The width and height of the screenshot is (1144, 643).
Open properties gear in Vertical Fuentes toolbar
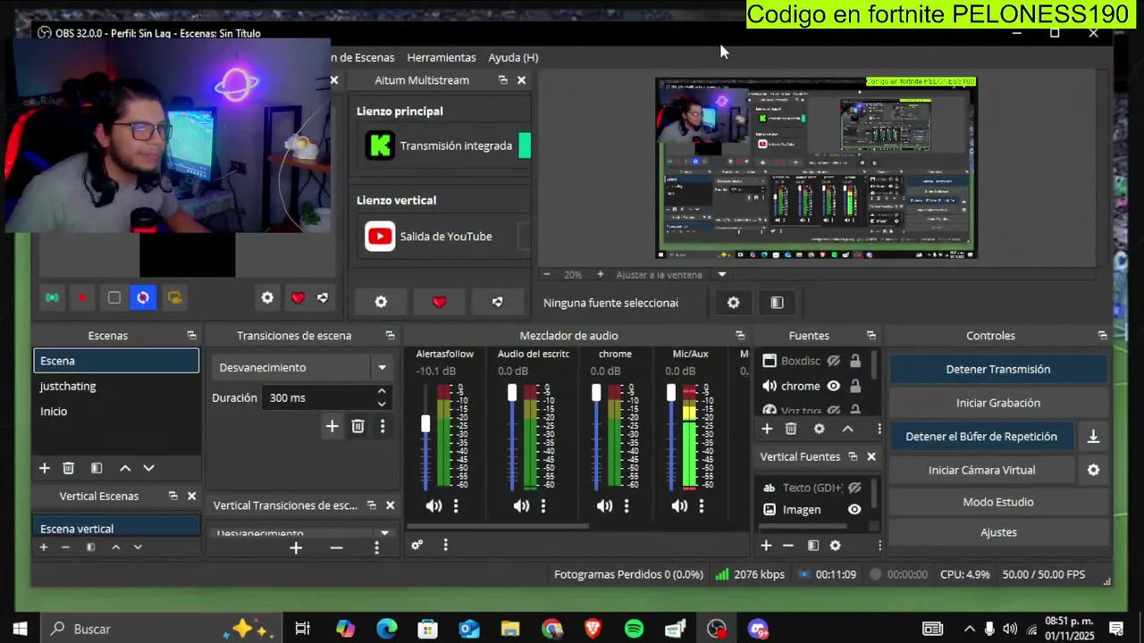pos(835,546)
